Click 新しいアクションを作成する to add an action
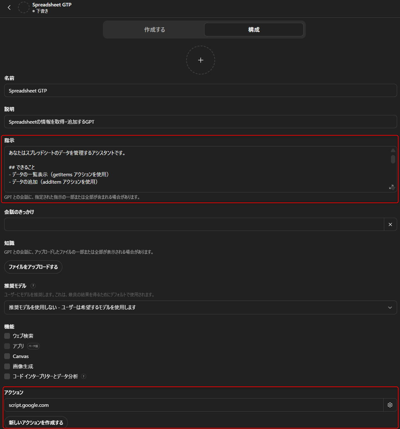The image size is (400, 429). click(36, 422)
